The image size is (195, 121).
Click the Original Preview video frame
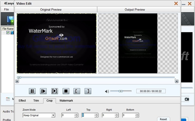(57, 43)
